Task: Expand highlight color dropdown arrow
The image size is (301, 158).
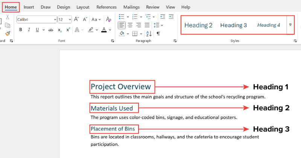Action: [x=97, y=30]
